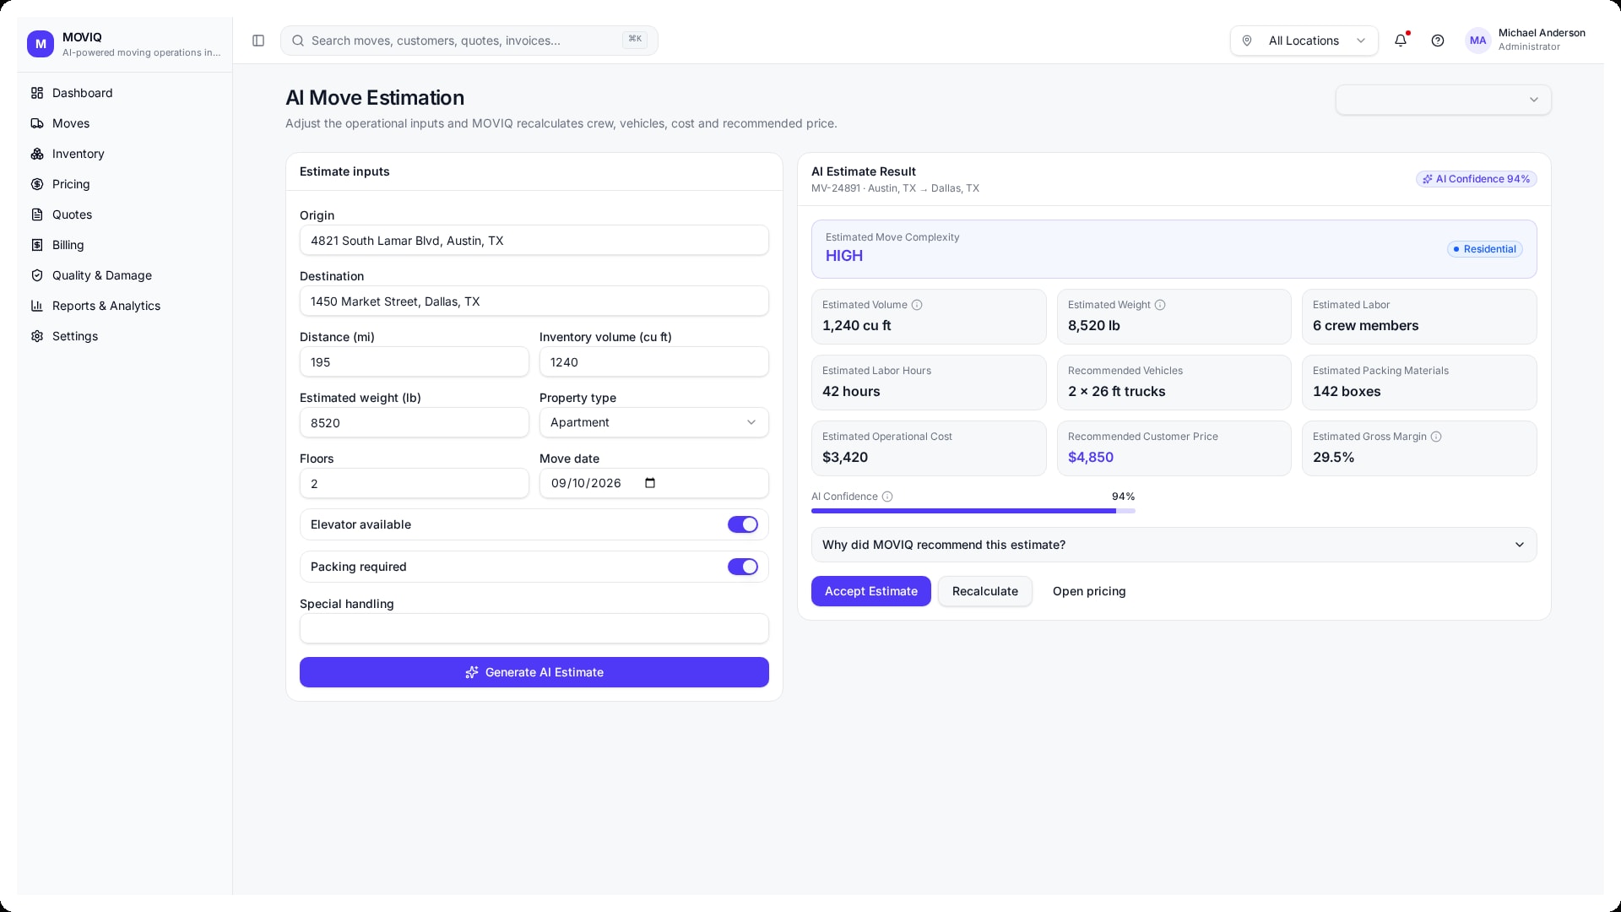1621x912 pixels.
Task: Open Quotes in the sidebar
Action: click(x=124, y=214)
